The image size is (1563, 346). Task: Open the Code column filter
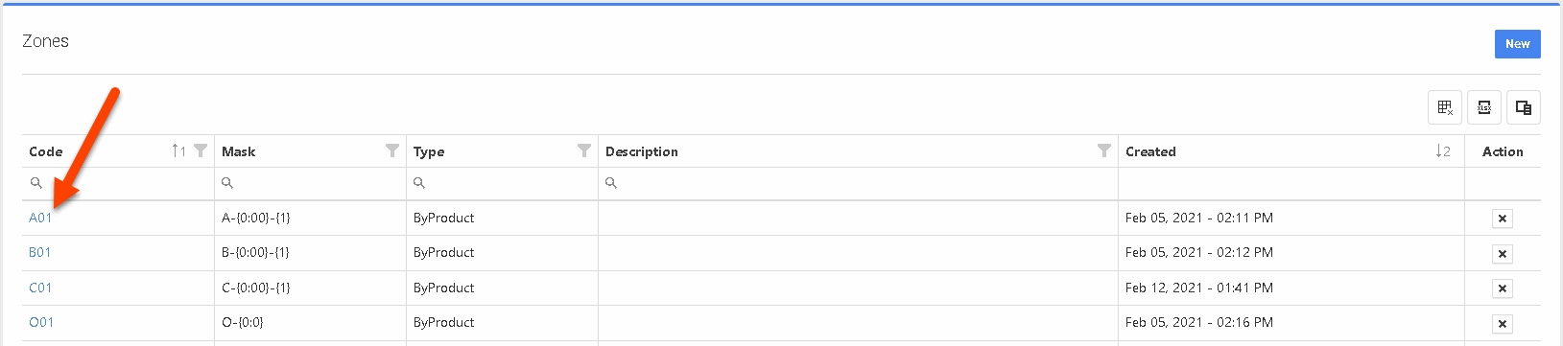(201, 150)
